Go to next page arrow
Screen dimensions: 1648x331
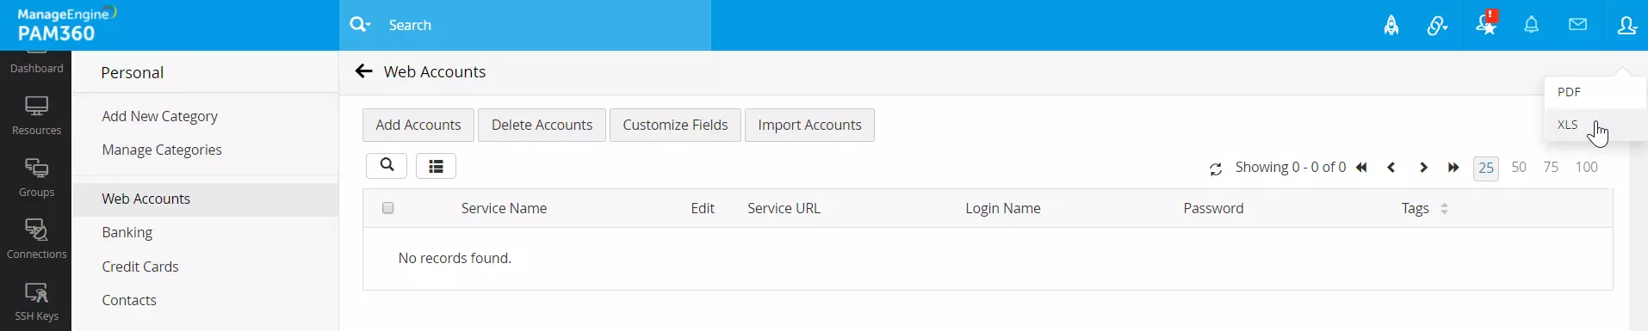coord(1423,168)
